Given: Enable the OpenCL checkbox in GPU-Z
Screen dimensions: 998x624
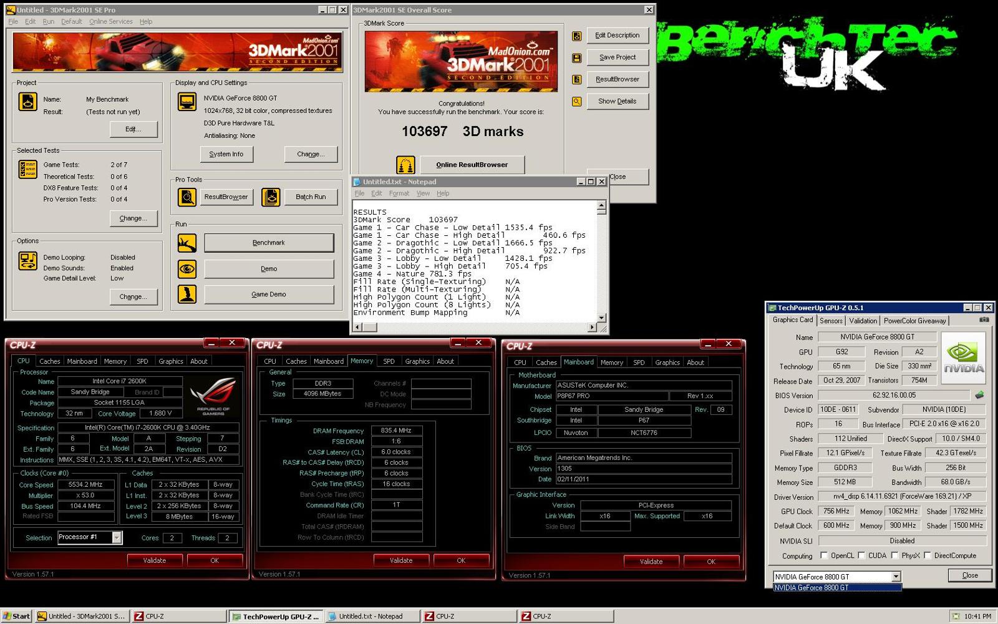Looking at the screenshot, I should [824, 555].
